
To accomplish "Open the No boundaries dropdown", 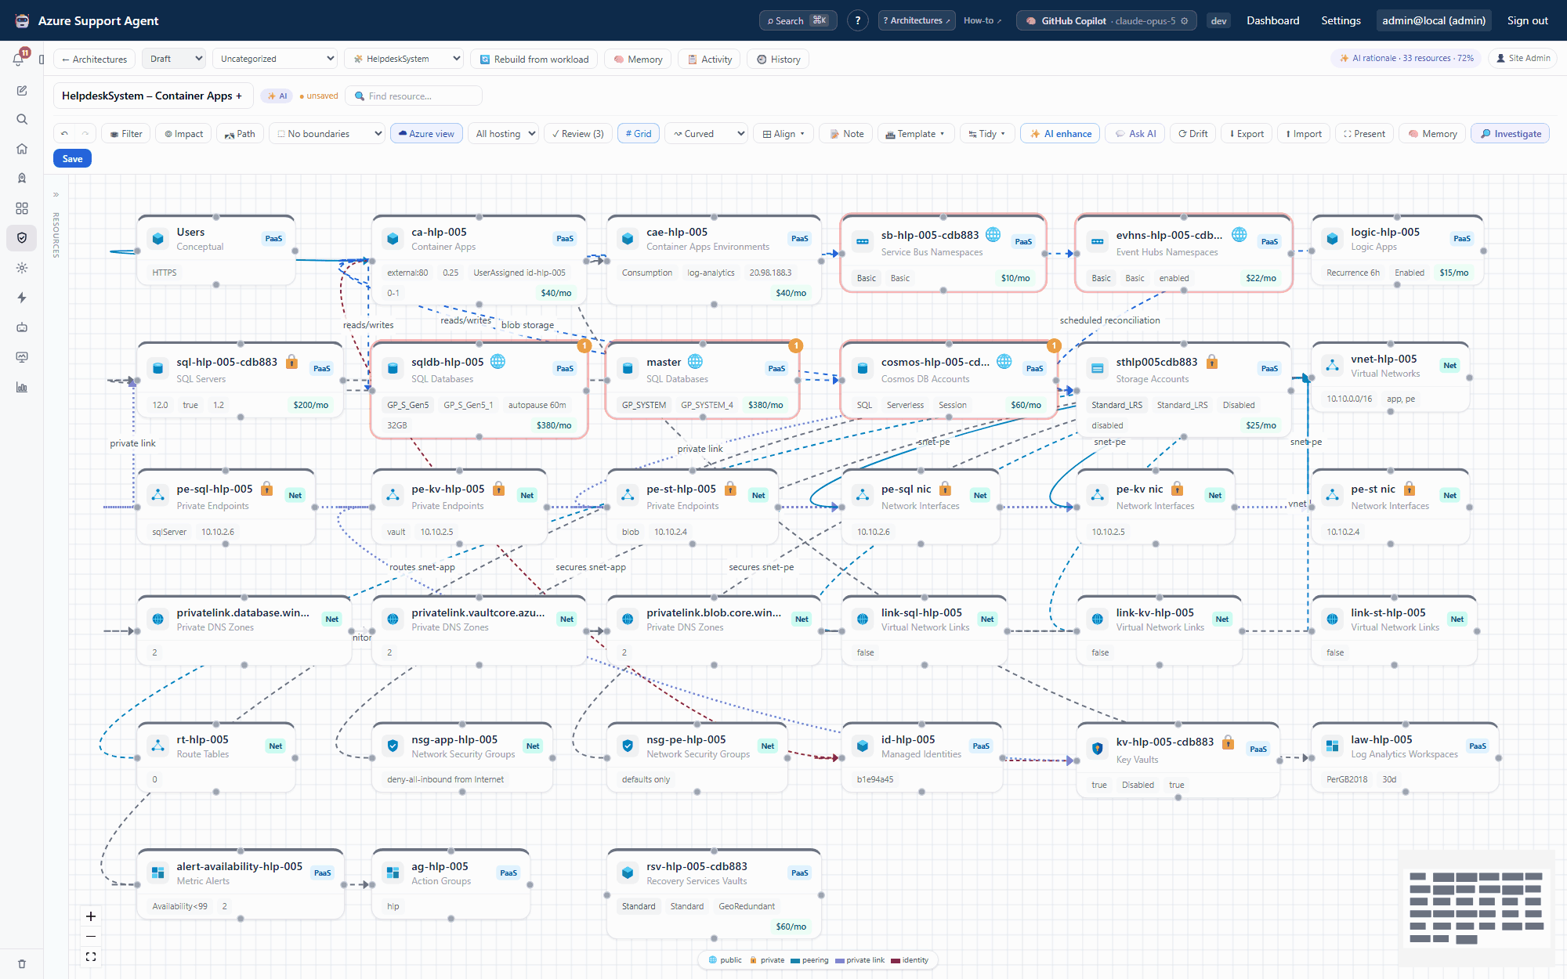I will 328,134.
